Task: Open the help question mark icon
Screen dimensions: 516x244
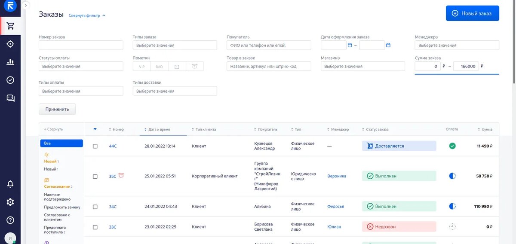Action: coord(10,220)
